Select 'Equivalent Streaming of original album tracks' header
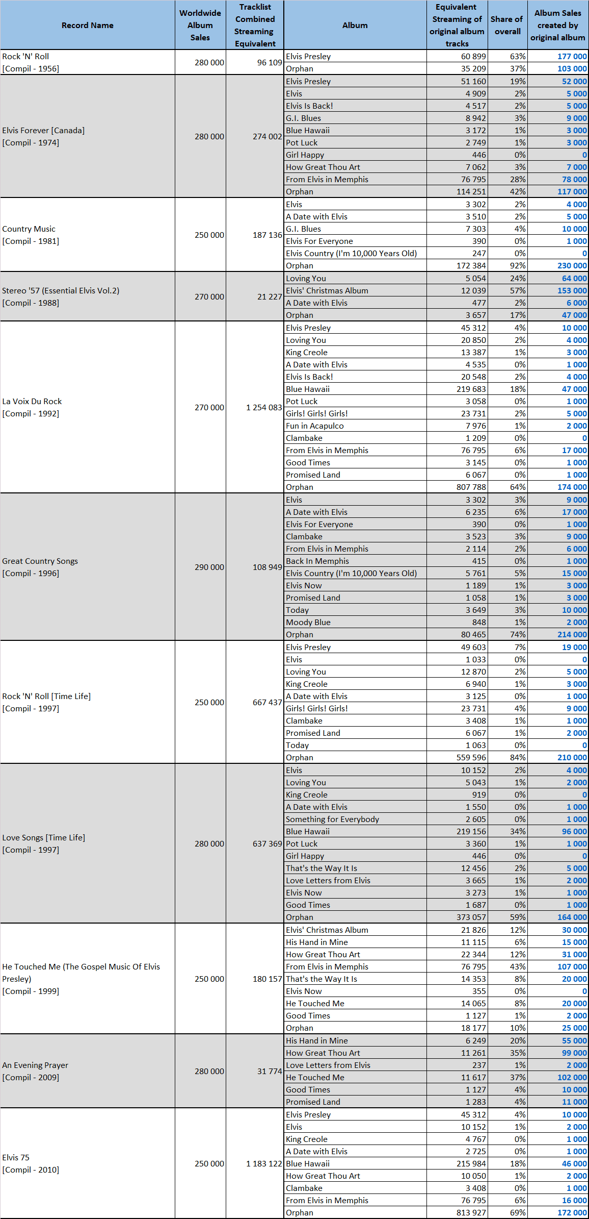The width and height of the screenshot is (589, 1219). [457, 25]
